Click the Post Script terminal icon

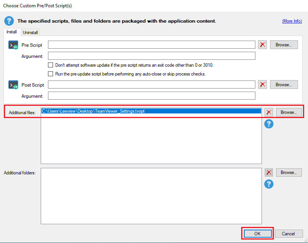pyautogui.click(x=13, y=85)
